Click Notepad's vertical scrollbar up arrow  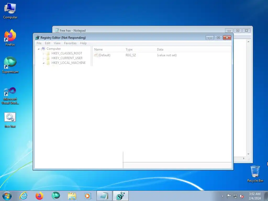pyautogui.click(x=248, y=42)
